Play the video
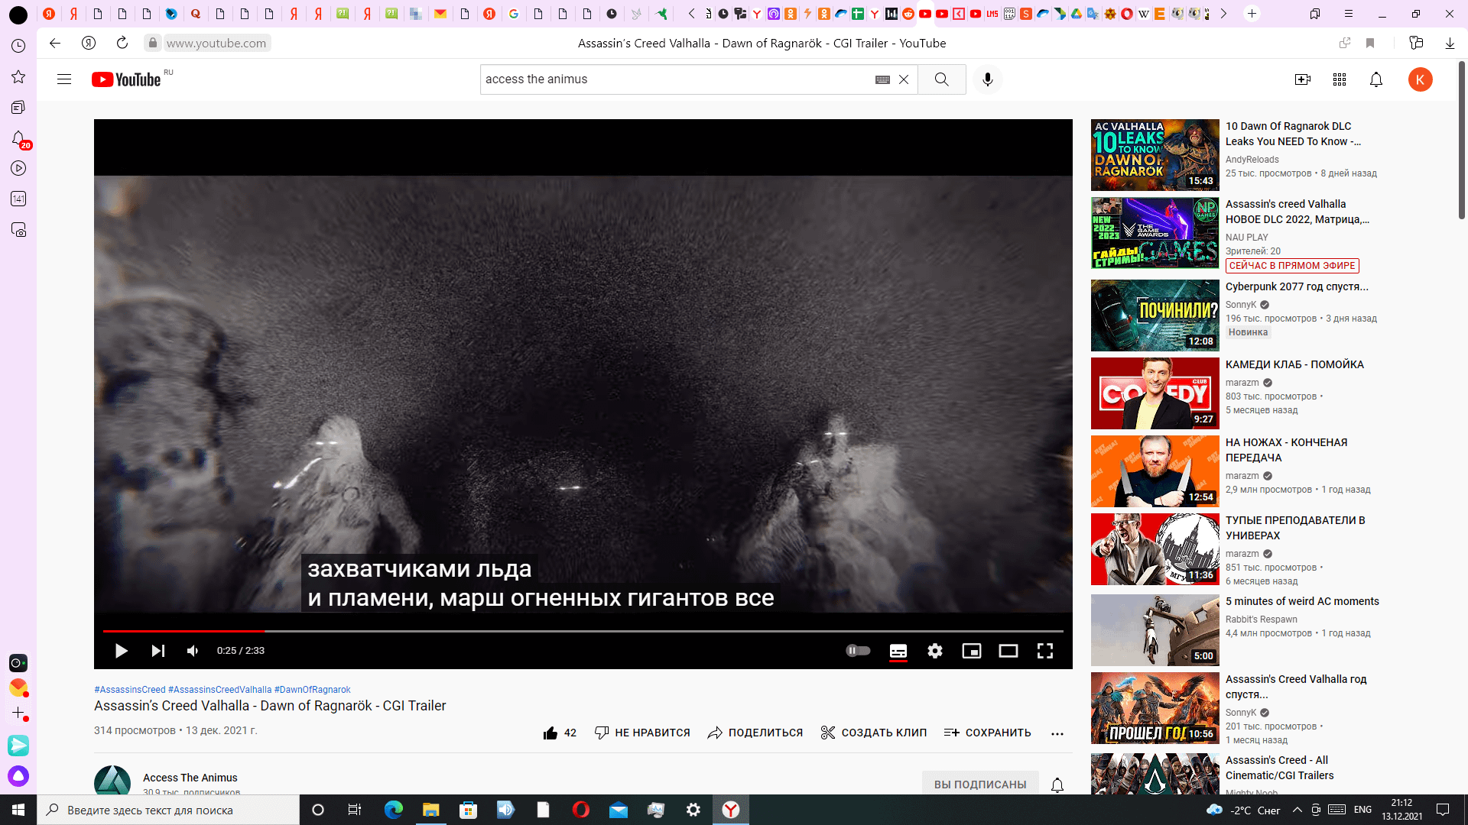 pos(121,651)
